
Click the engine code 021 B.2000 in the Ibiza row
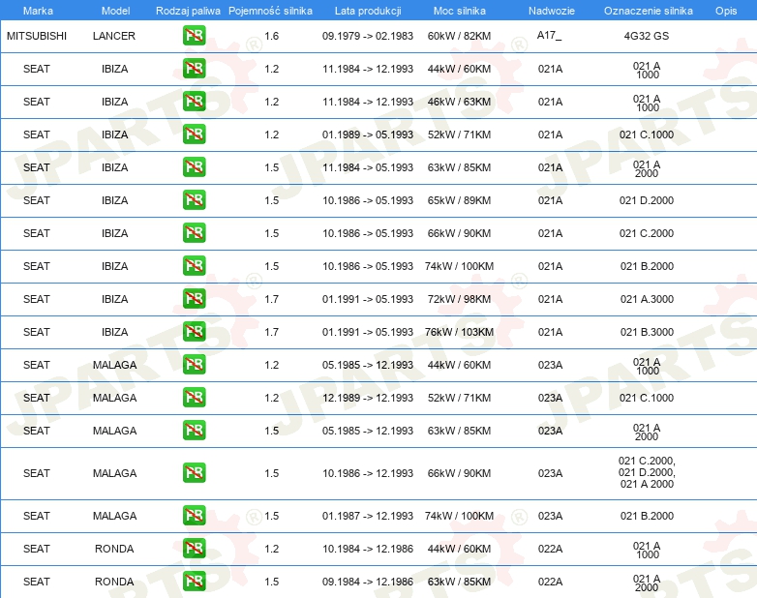coord(647,266)
